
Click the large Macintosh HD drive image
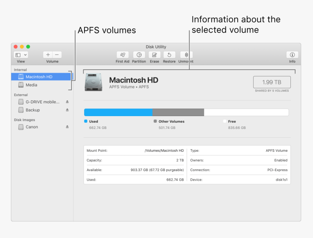coord(94,82)
